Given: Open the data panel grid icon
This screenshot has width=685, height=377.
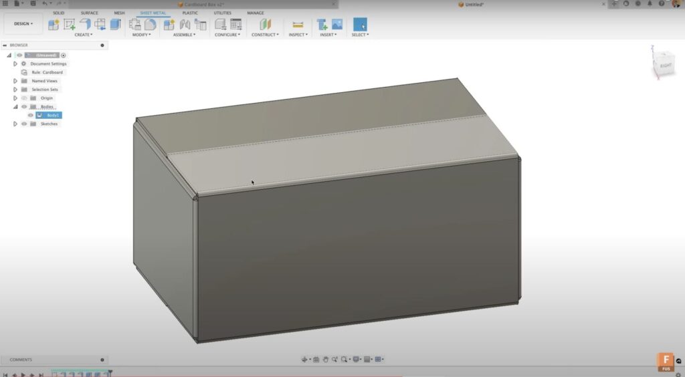Looking at the screenshot, I should (x=5, y=3).
